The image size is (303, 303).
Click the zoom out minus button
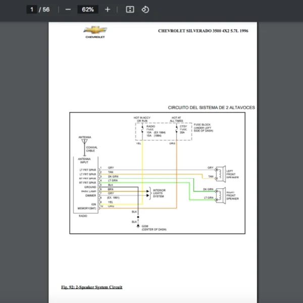[x=68, y=10]
